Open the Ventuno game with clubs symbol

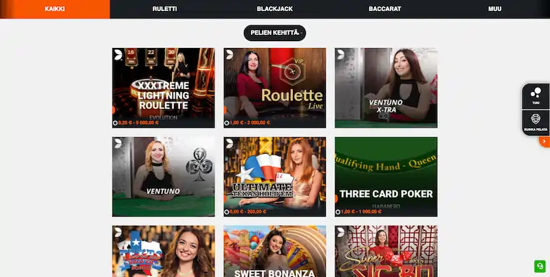click(x=164, y=177)
